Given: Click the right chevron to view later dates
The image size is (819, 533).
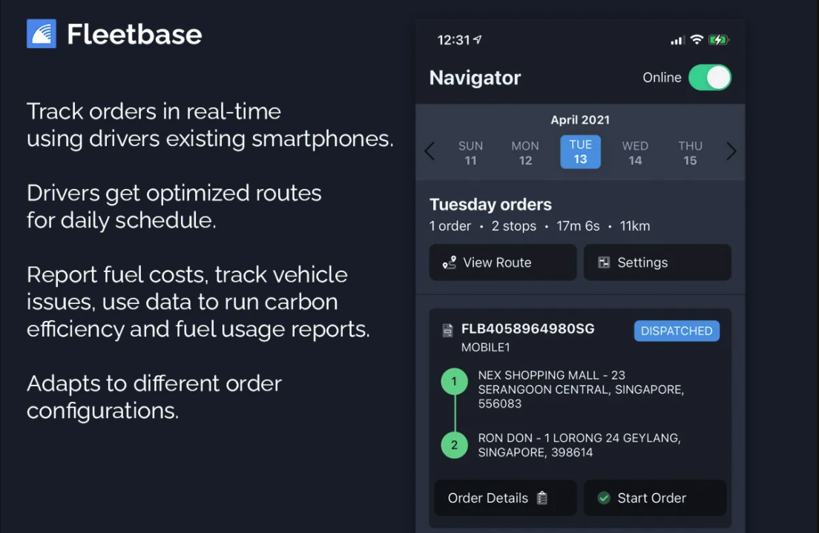Looking at the screenshot, I should pyautogui.click(x=731, y=151).
